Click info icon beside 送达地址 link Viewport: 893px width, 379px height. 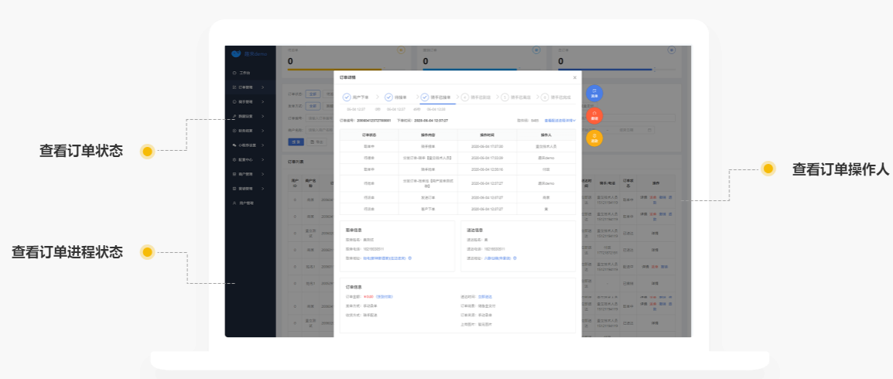coord(515,258)
